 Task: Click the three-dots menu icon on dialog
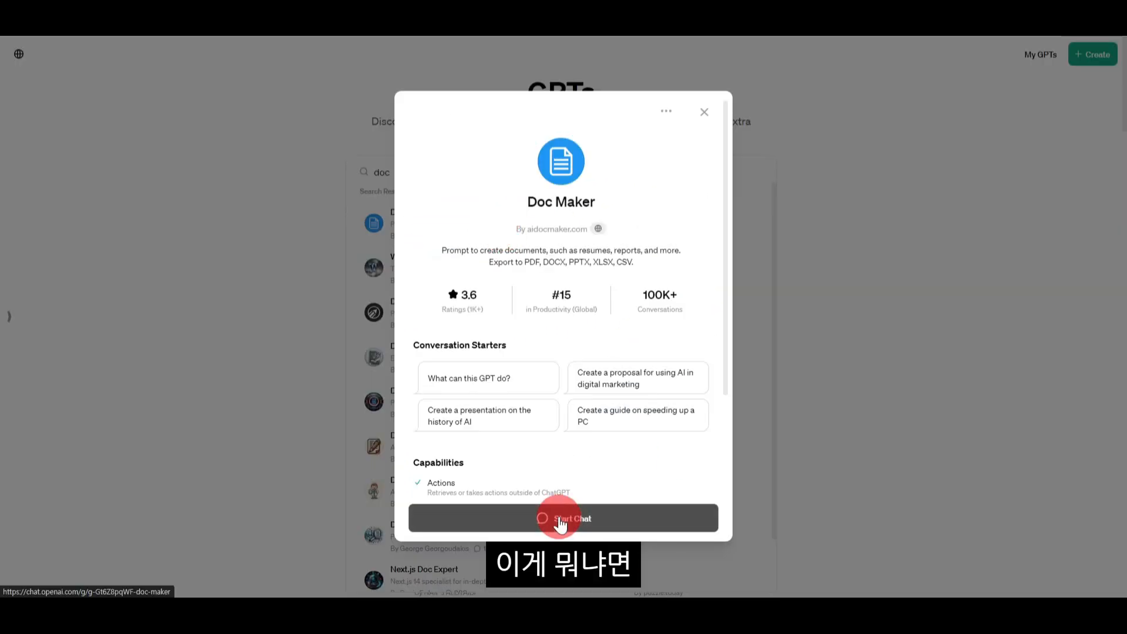coord(666,111)
